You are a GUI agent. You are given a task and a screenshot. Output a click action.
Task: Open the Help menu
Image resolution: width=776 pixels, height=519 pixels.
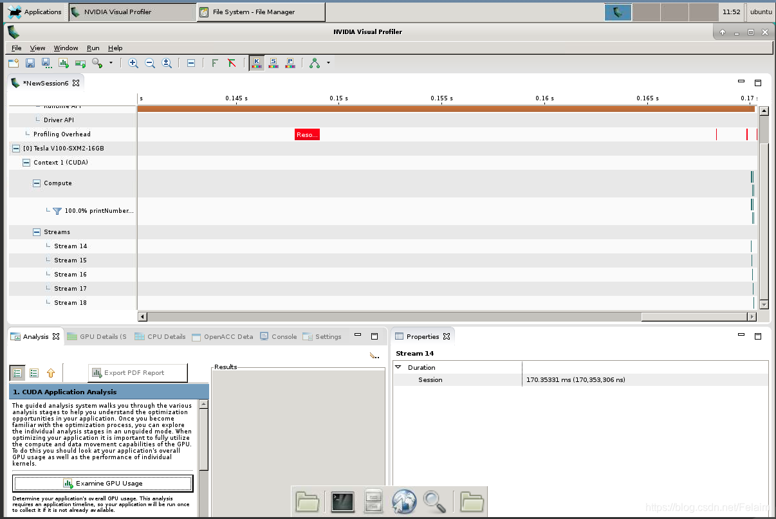115,48
